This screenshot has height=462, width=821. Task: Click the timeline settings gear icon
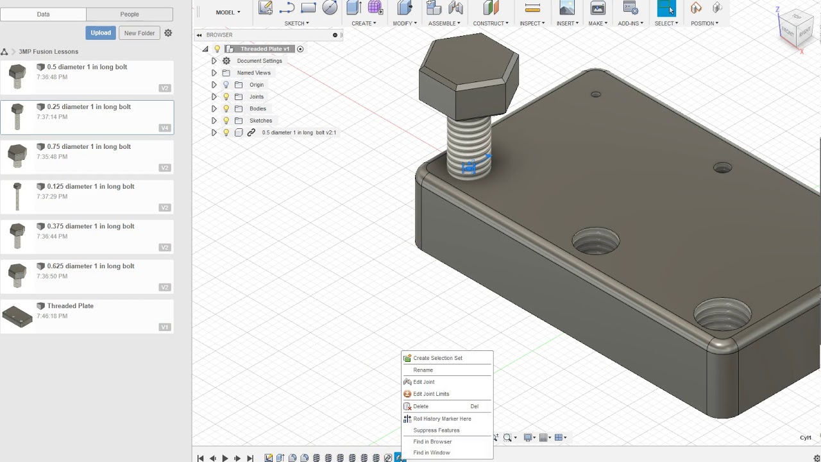click(817, 458)
